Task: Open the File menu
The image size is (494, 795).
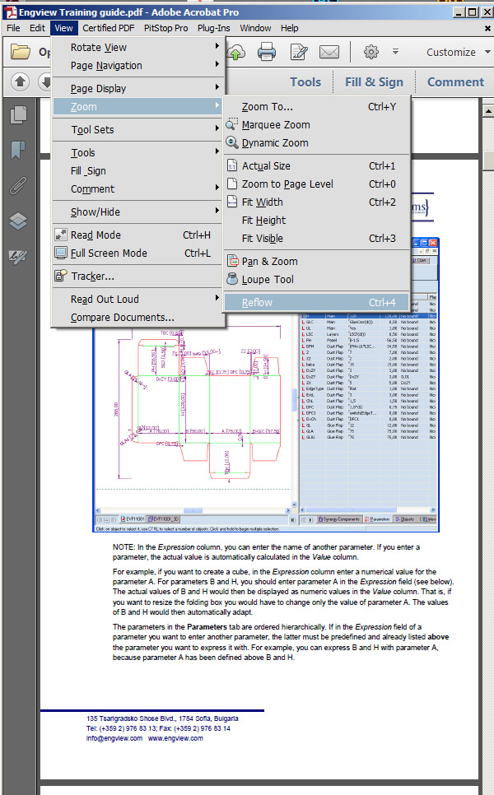Action: point(13,28)
